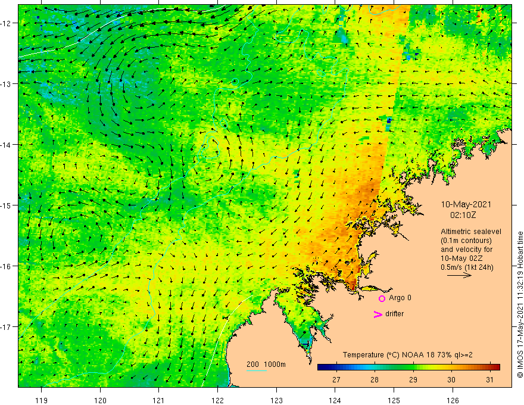Click latitude axis label -16
The image size is (524, 405).
(x=6, y=266)
